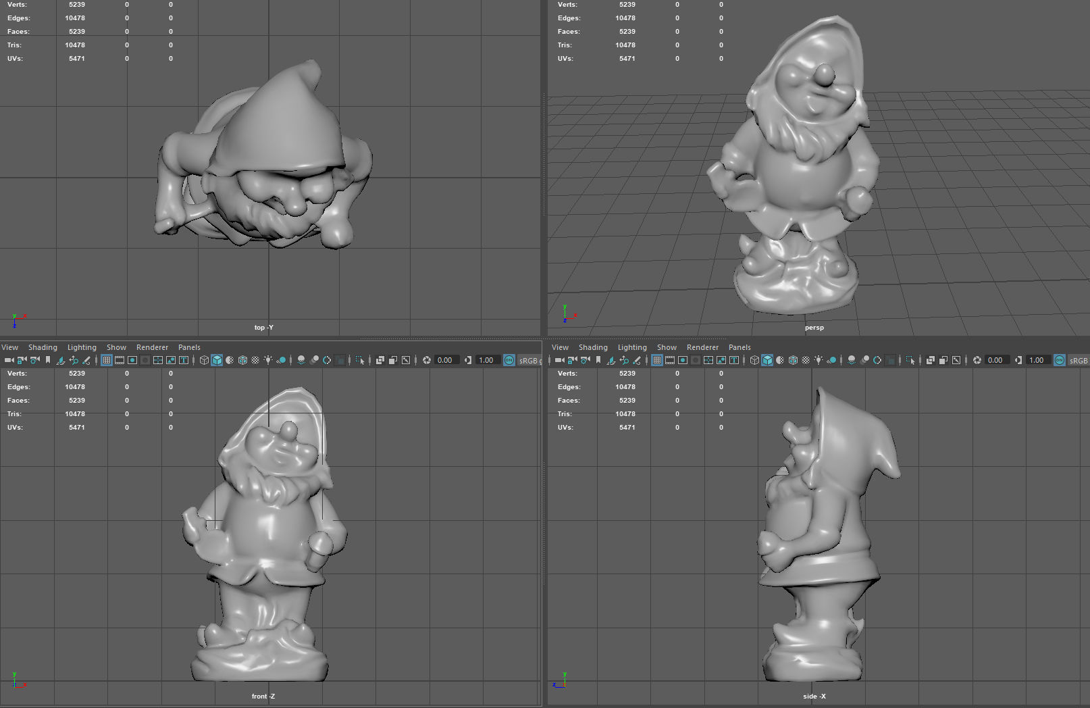
Task: Toggle Safe Action in front -Z panel toolbar
Action: click(x=171, y=360)
